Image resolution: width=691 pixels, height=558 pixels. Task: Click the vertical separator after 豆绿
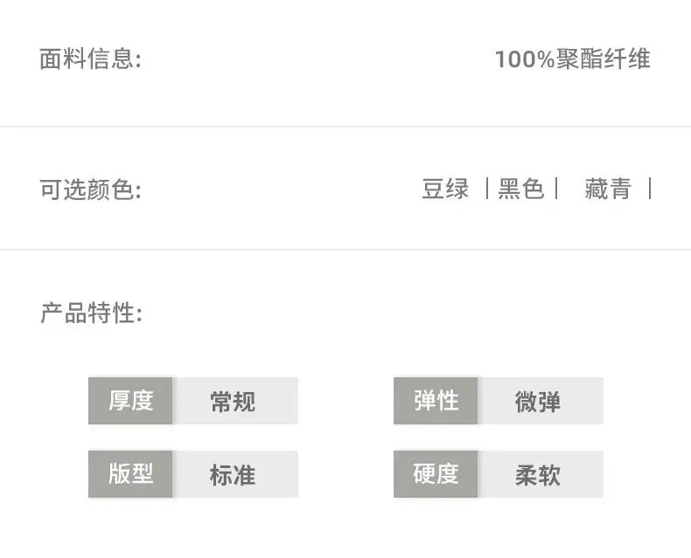(x=485, y=189)
